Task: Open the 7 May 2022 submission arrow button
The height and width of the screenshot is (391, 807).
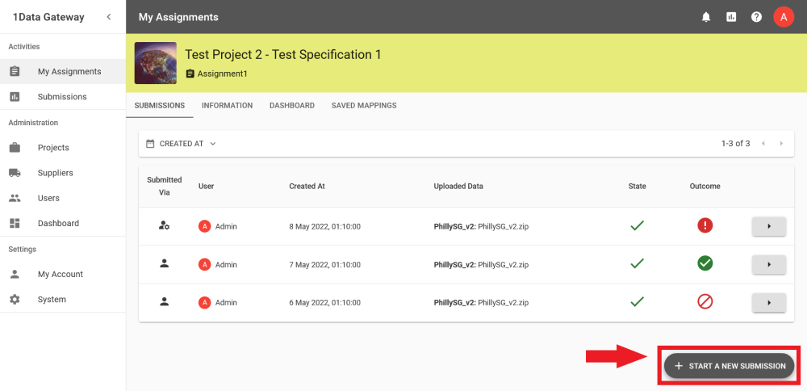Action: click(769, 264)
